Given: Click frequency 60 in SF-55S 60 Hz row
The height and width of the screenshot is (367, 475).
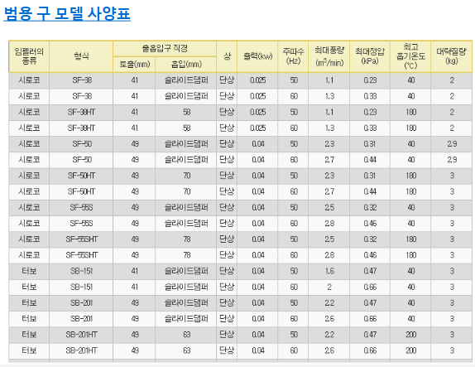Looking at the screenshot, I should 294,224.
